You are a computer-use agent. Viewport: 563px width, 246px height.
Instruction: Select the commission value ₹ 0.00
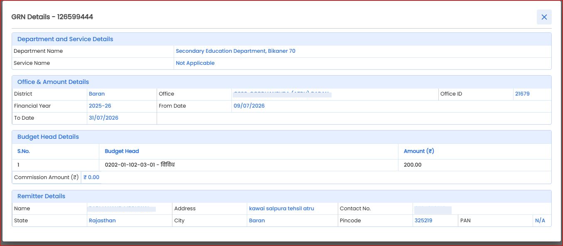click(91, 177)
